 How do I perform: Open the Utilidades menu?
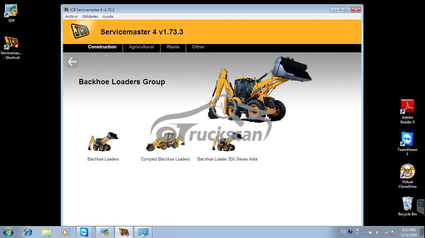pyautogui.click(x=90, y=16)
